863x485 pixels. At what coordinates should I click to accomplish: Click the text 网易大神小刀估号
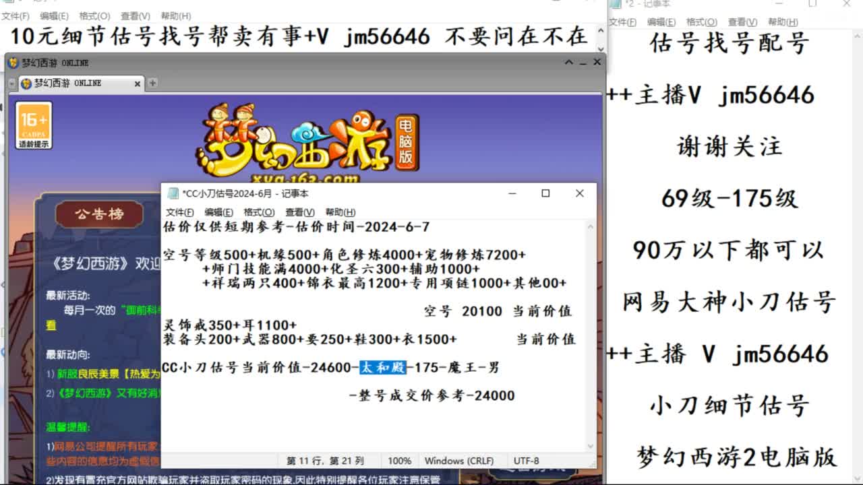730,302
